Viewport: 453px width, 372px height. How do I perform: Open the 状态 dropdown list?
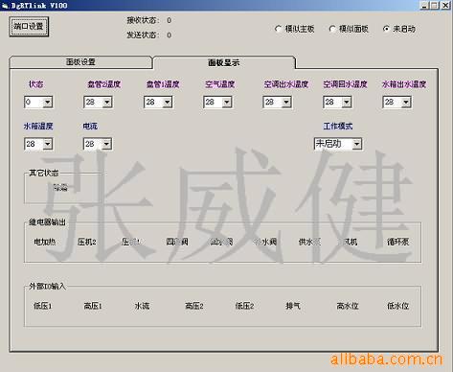[x=48, y=103]
